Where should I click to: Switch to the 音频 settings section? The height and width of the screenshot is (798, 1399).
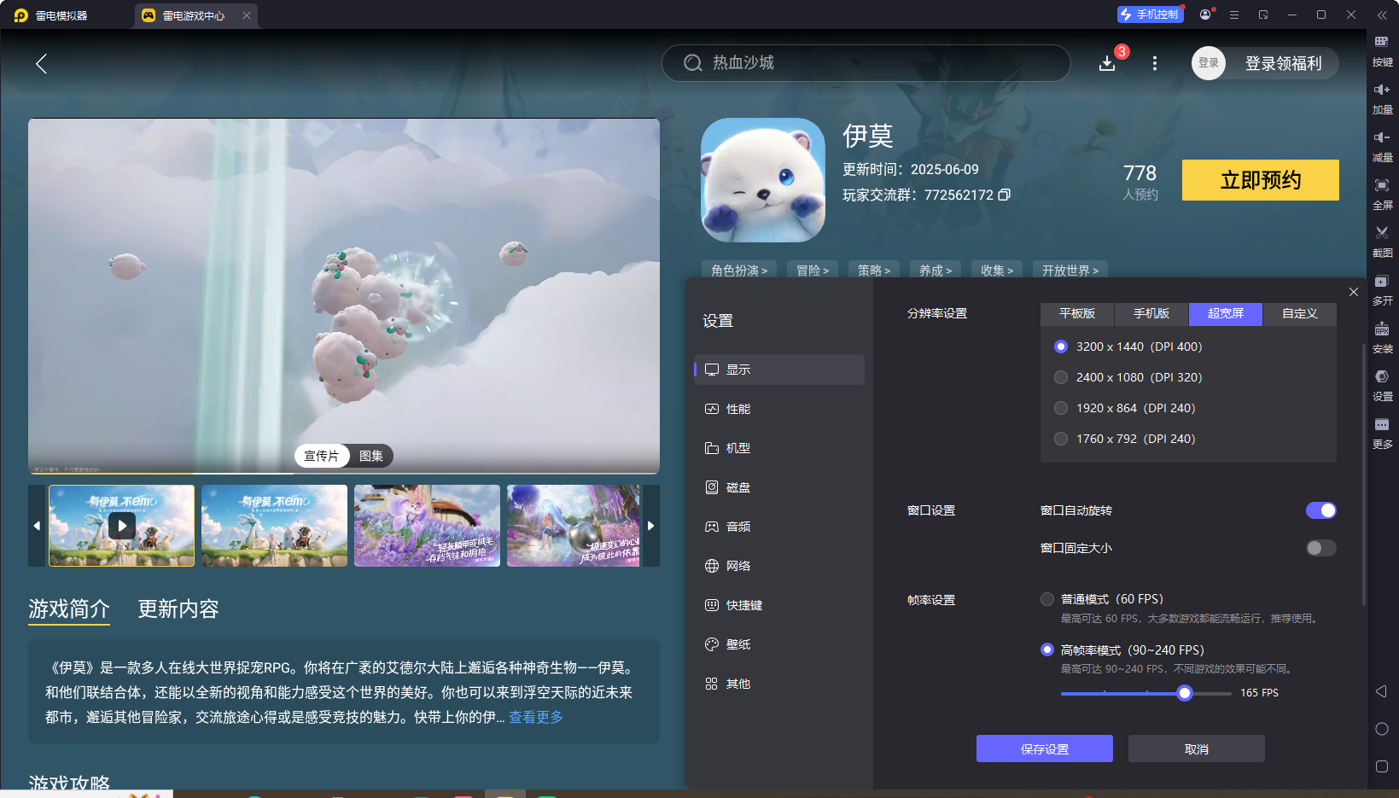737,527
